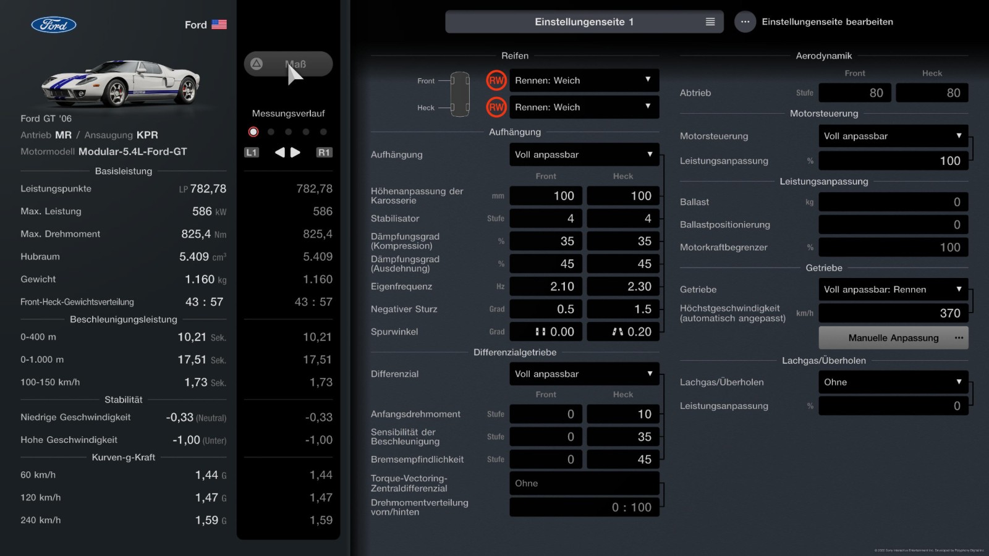Click the Ford oval logo
This screenshot has width=989, height=556.
tap(54, 25)
